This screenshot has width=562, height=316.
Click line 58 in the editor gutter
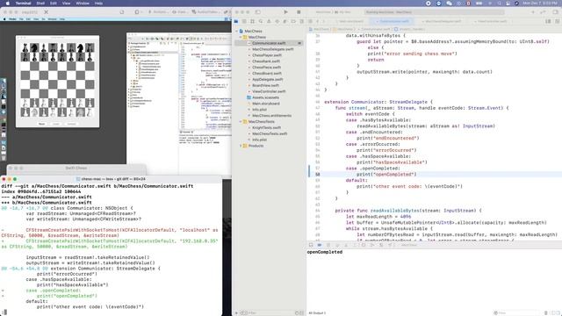(x=317, y=175)
